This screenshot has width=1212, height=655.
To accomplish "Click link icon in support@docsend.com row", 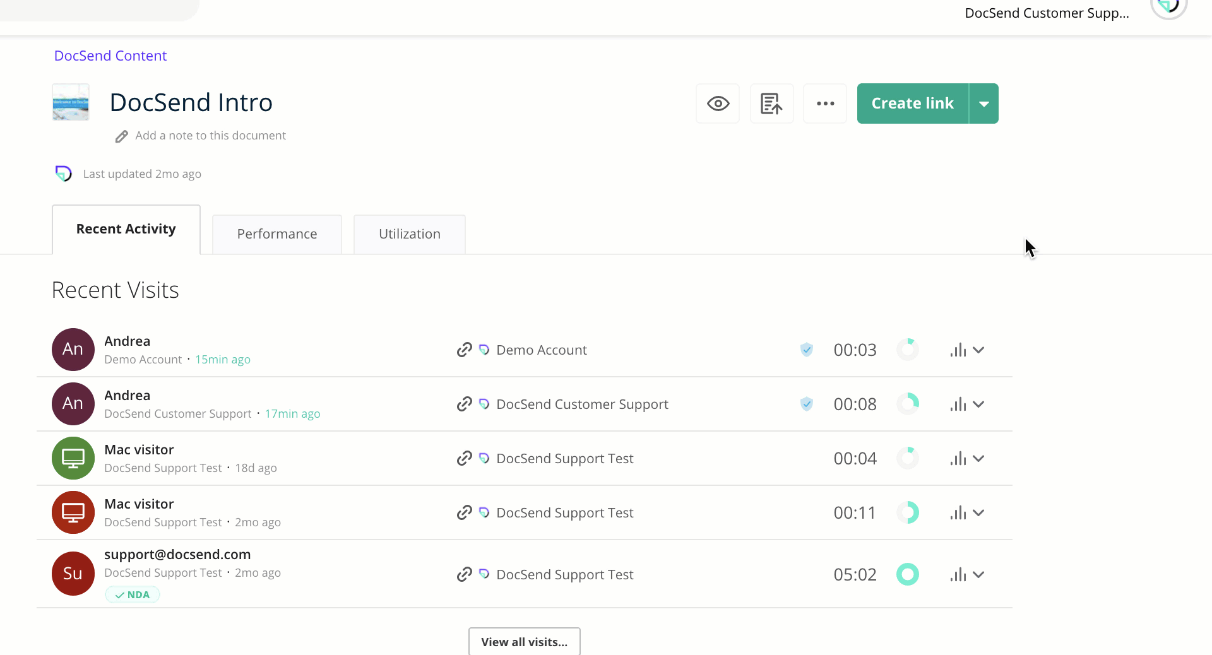I will pyautogui.click(x=465, y=574).
